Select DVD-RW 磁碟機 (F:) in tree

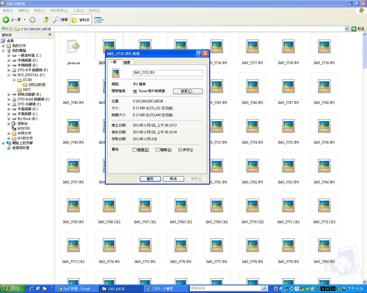[x=33, y=70]
